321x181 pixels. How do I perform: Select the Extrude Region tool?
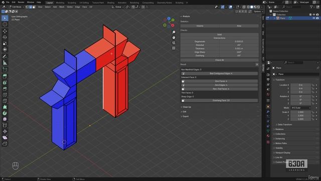coord(5,76)
